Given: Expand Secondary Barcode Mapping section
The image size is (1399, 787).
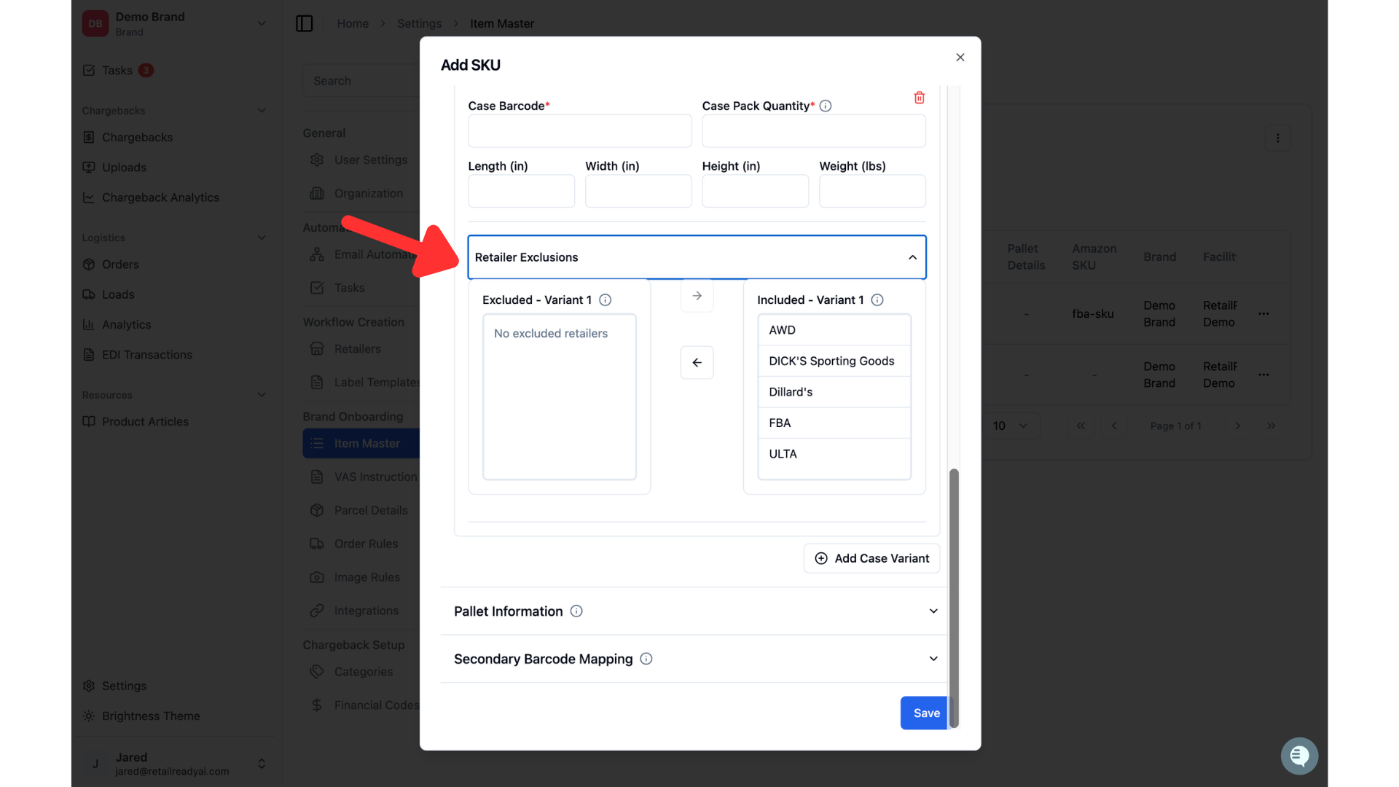Looking at the screenshot, I should click(696, 659).
